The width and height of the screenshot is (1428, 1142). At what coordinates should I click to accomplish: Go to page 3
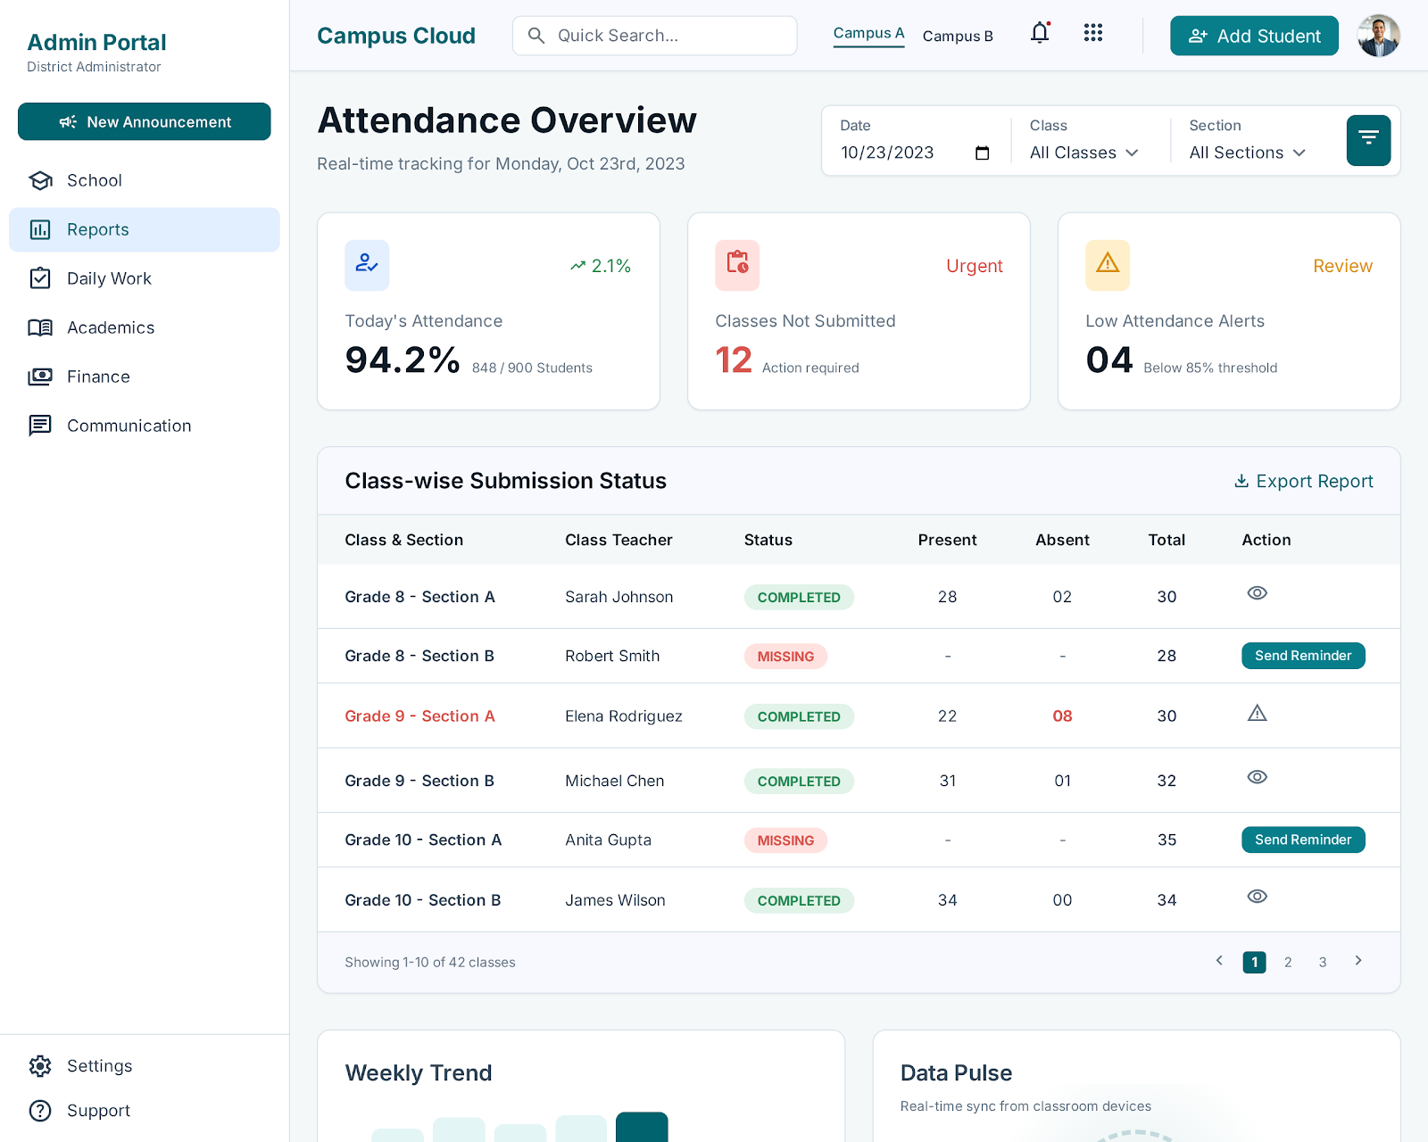coord(1323,962)
